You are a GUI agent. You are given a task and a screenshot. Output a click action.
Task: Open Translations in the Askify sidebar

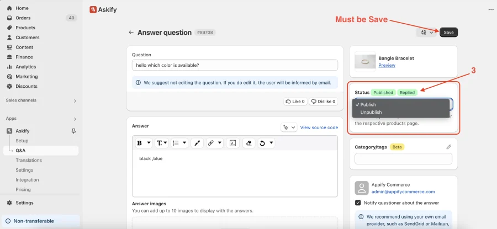tap(29, 160)
